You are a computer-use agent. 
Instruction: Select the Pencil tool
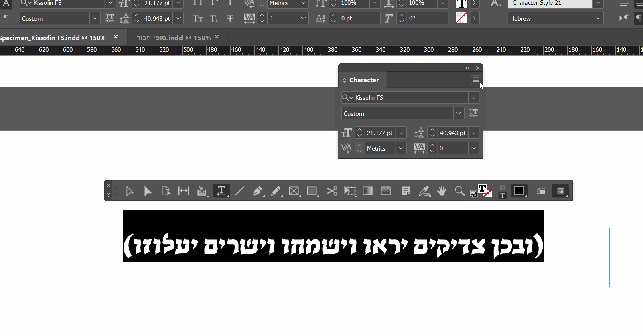(276, 191)
